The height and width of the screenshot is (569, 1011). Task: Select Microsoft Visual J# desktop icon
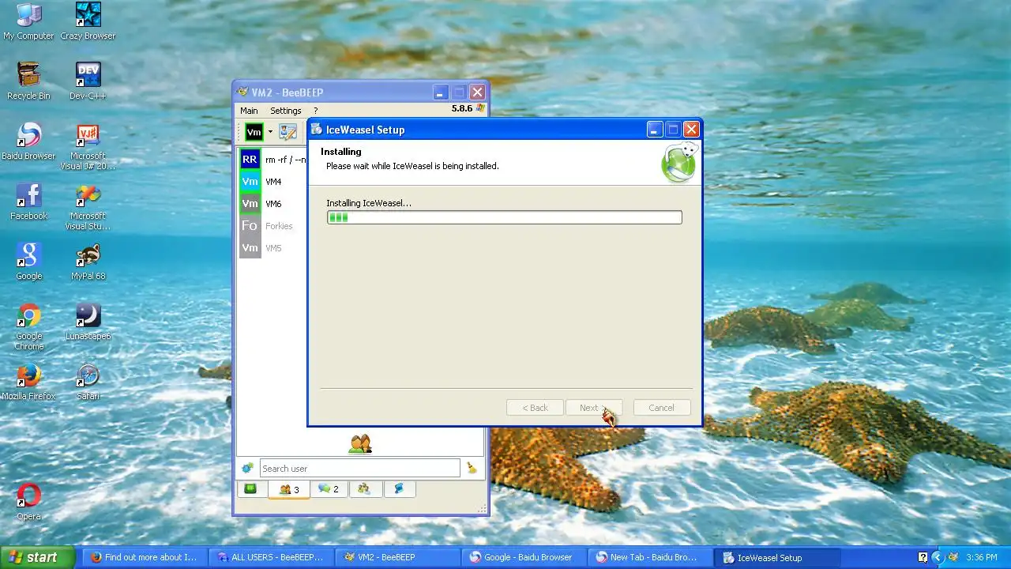[88, 147]
